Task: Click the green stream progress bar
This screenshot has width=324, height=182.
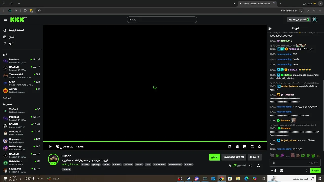Action: click(155, 141)
